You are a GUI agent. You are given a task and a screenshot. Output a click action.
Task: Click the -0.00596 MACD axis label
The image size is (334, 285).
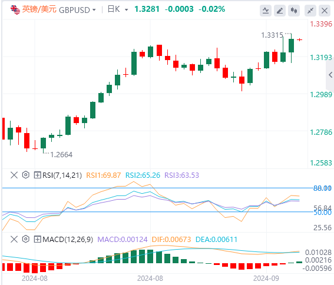coord(317,268)
